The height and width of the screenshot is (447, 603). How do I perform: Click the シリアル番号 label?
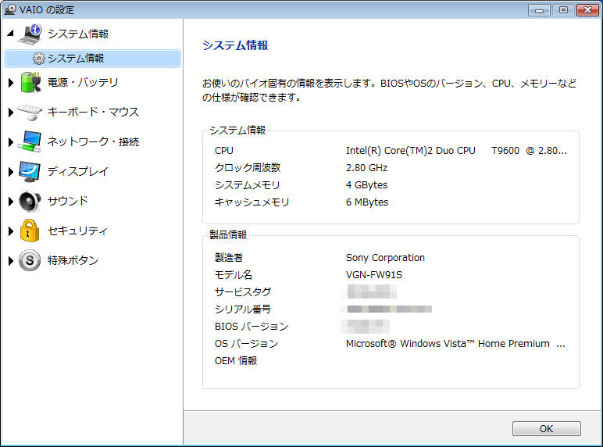pos(243,309)
